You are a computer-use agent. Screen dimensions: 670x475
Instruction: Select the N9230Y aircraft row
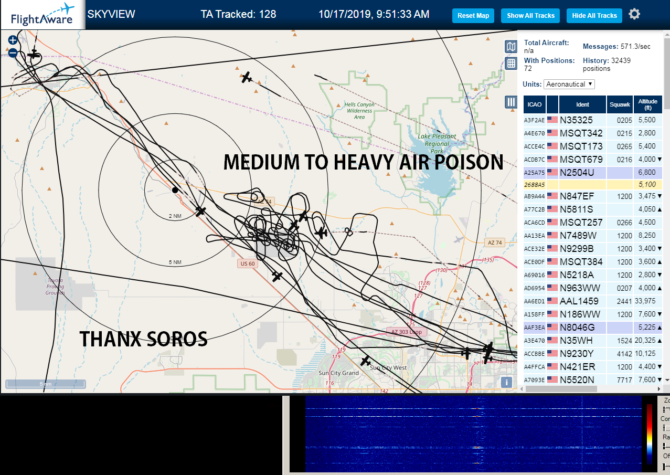[x=593, y=353]
